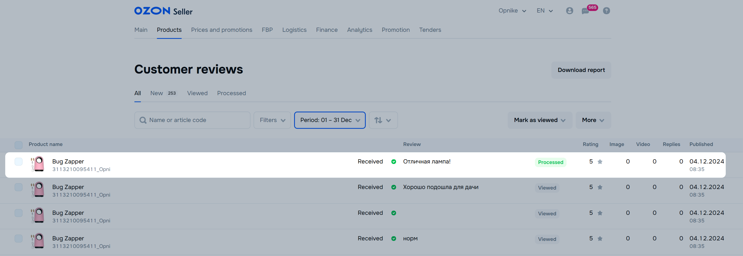The image size is (743, 256).
Task: Open Bug Zapper thumbnail in Отличная лампа! row
Action: (x=37, y=164)
